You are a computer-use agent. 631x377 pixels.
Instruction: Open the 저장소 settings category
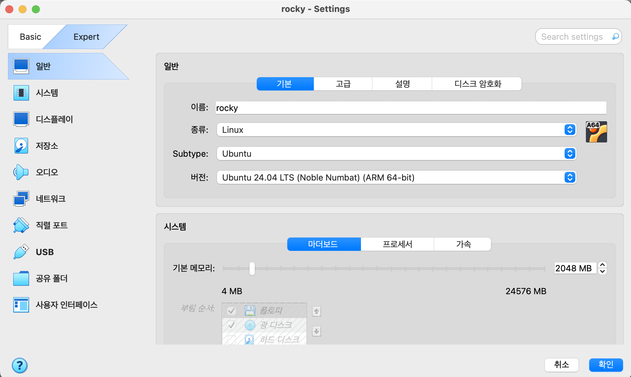68,145
